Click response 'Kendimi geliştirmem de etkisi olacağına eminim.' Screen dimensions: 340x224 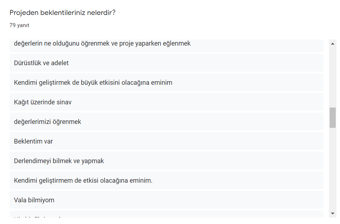[x=83, y=181]
